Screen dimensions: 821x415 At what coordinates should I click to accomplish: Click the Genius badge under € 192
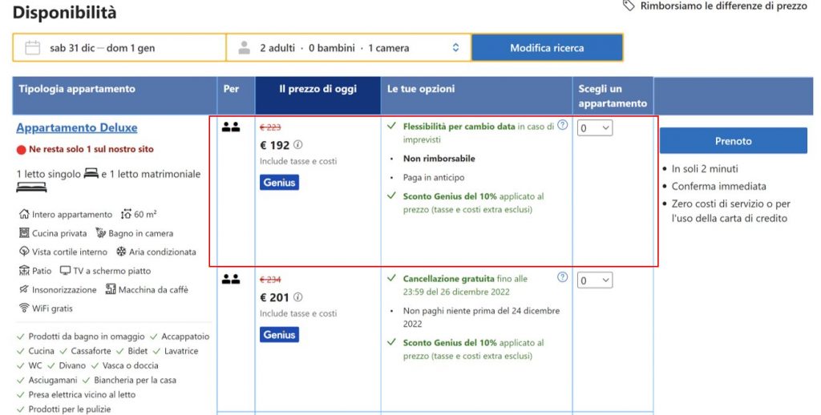coord(279,183)
